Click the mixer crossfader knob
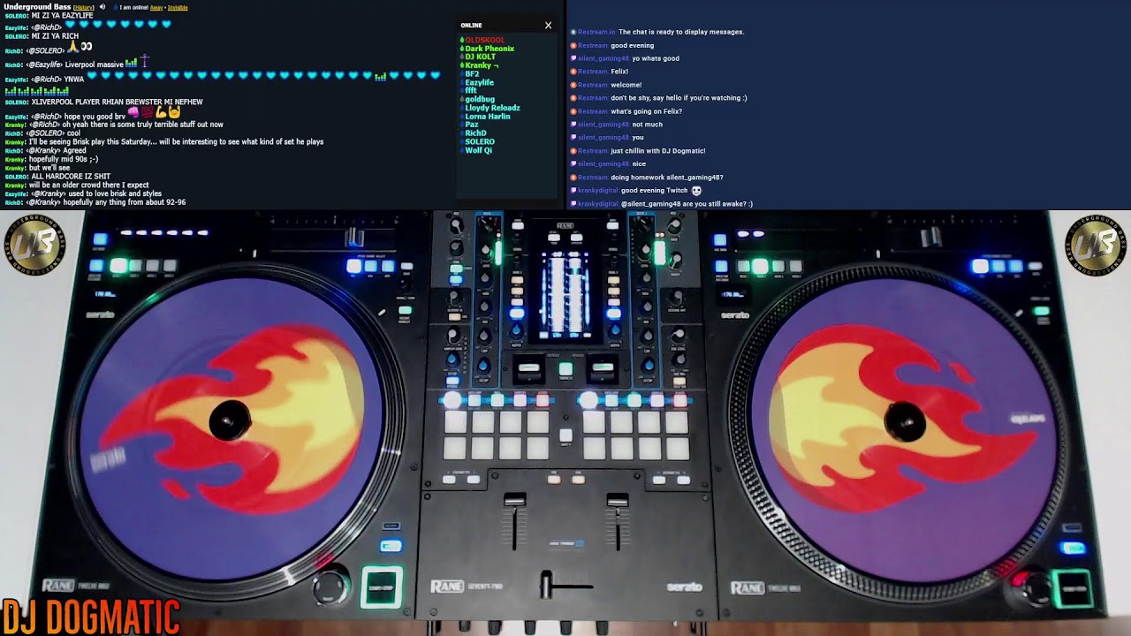 point(546,583)
